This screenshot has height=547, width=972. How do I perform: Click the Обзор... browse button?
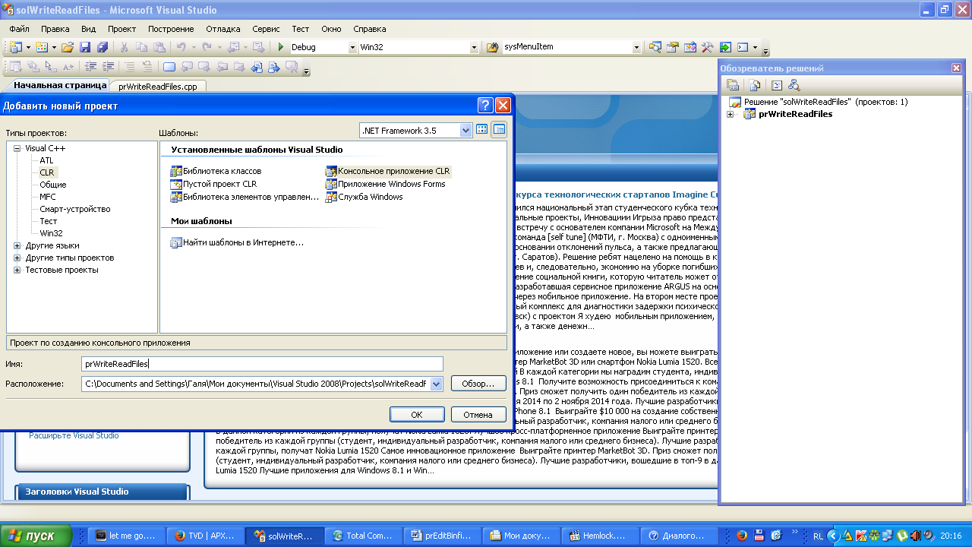coord(478,384)
